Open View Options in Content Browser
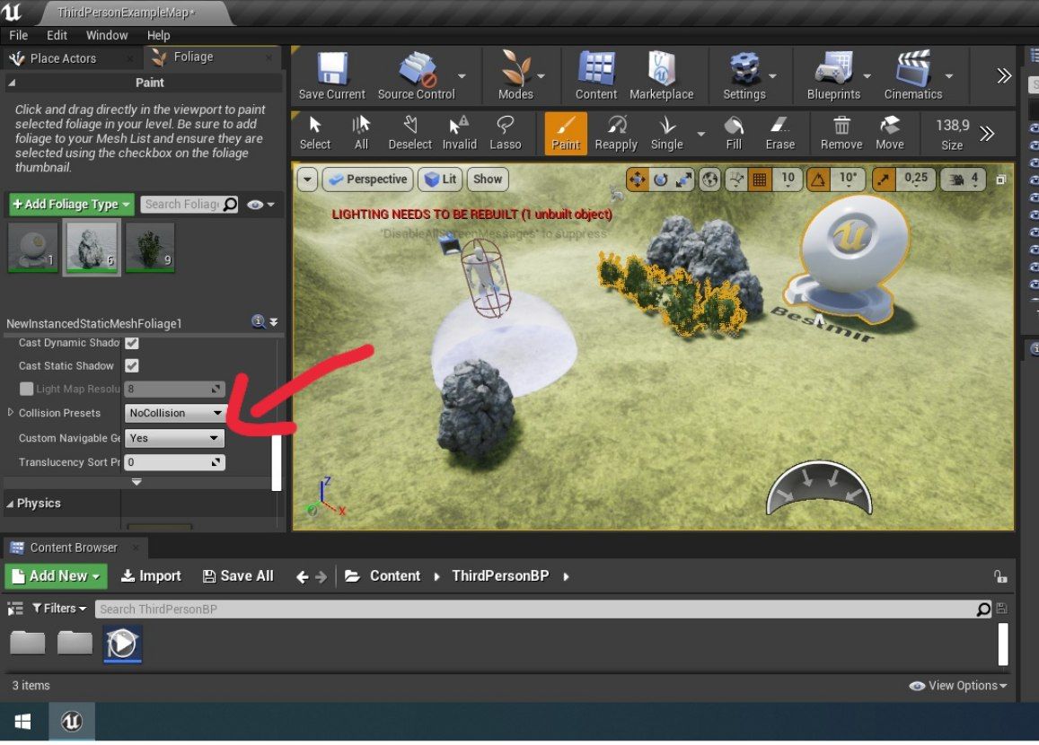Screen dimensions: 1039x745 tap(958, 686)
